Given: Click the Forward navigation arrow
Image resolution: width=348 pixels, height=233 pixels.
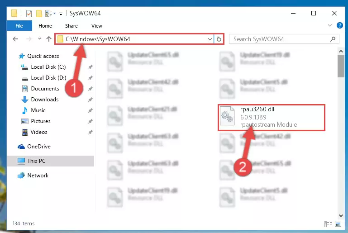Looking at the screenshot, I should (x=29, y=39).
